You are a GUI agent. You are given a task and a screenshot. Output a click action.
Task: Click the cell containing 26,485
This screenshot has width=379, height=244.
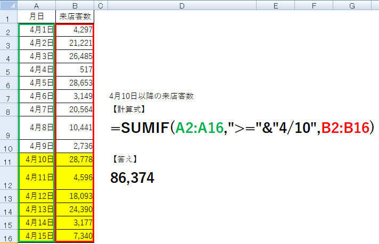point(74,56)
